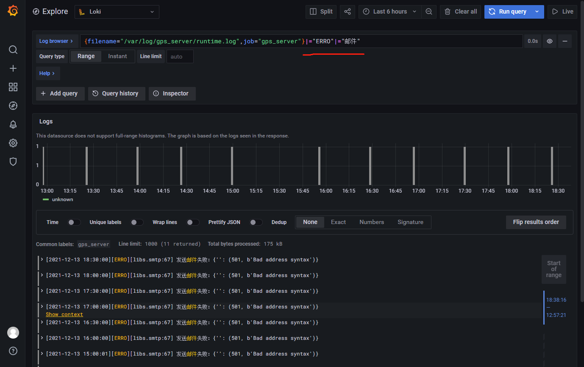Open the Server Admin shield icon
Image resolution: width=584 pixels, height=367 pixels.
point(13,162)
